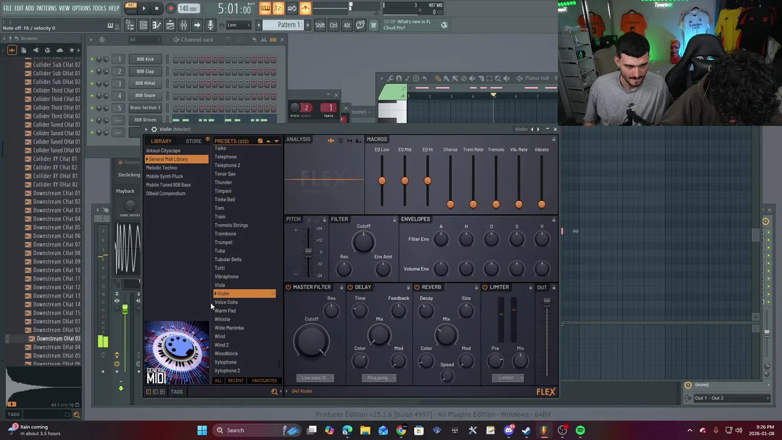This screenshot has height=440, width=782.
Task: Click the globe news icon
Action: [444, 25]
